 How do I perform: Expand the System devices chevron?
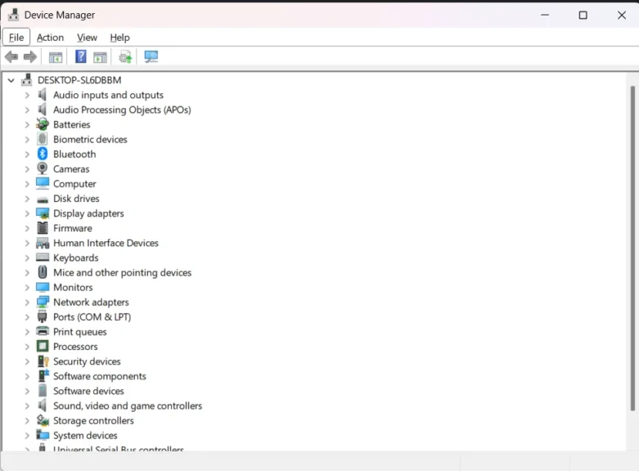point(27,436)
